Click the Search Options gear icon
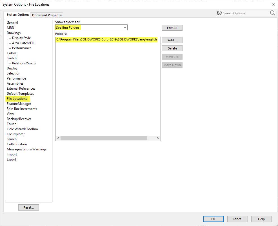Screen dimensions: 278x226 coord(219,13)
